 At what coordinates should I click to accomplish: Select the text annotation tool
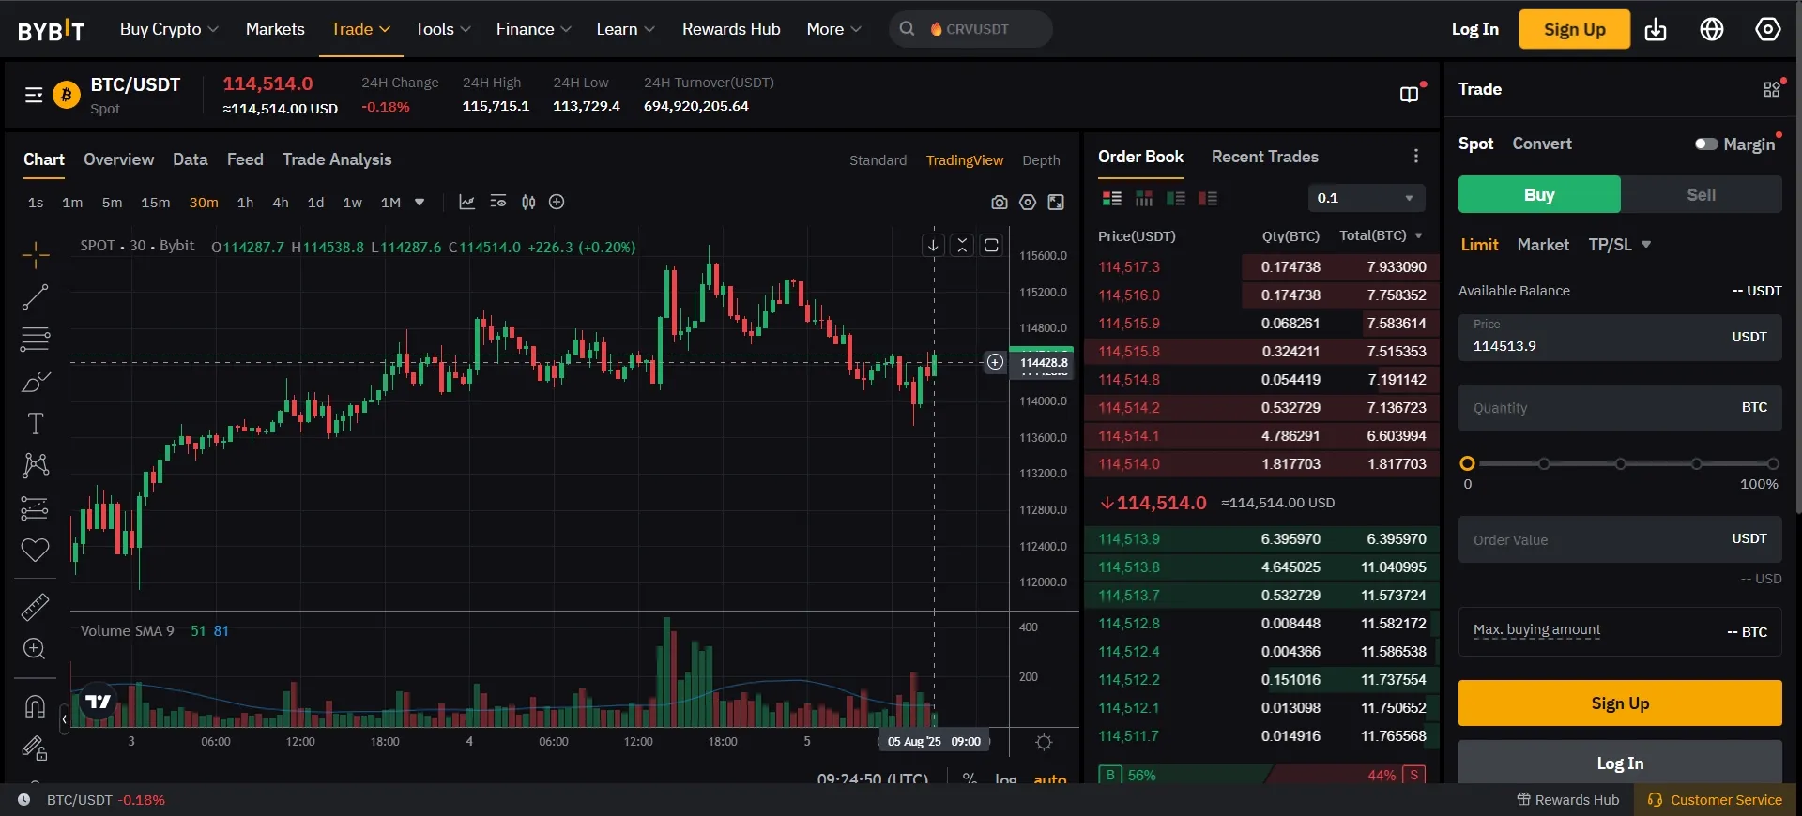point(36,424)
